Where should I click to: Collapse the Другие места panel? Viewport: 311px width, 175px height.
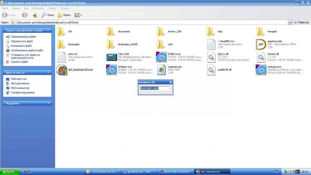[x=48, y=73]
